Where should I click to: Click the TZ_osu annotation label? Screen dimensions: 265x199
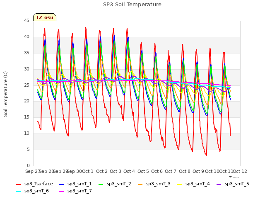click(45, 17)
